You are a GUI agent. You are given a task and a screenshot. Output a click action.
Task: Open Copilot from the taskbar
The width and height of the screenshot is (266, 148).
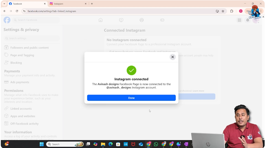95,144
